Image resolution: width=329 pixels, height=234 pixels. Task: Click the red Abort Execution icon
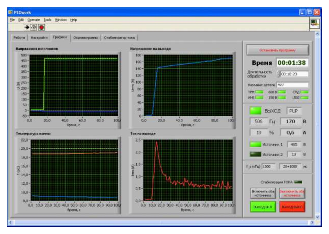(x=41, y=27)
